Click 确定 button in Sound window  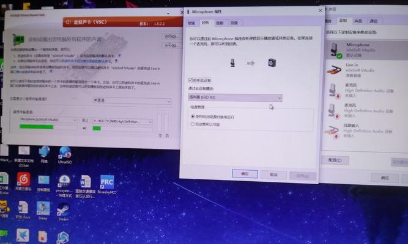(x=385, y=178)
